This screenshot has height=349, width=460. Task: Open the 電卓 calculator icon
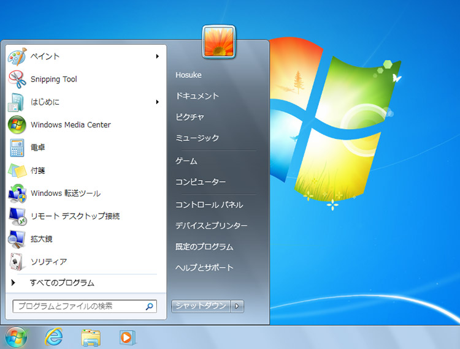tap(17, 148)
